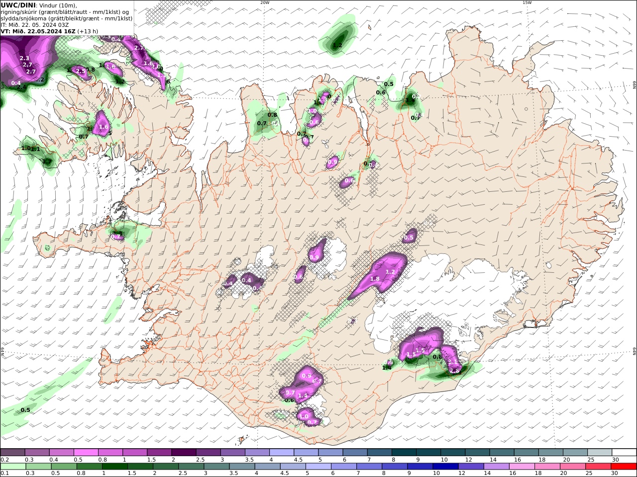Select the upper legend swatch starting at 6
This screenshot has height=477, width=637.
(354, 453)
